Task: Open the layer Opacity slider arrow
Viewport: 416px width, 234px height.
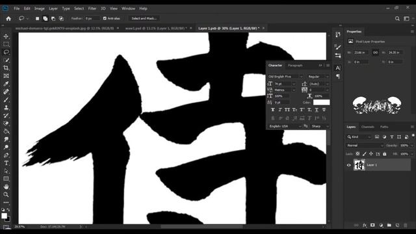Action: [x=412, y=146]
